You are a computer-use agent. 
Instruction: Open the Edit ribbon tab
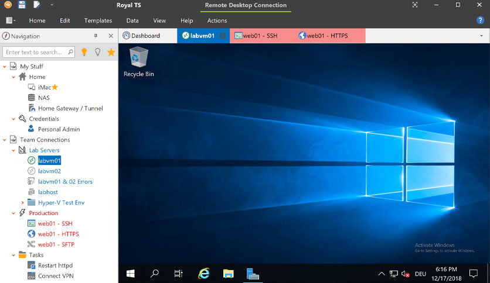64,20
